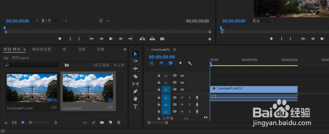Target the A3 audio track
The height and width of the screenshot is (134, 329).
click(166, 112)
